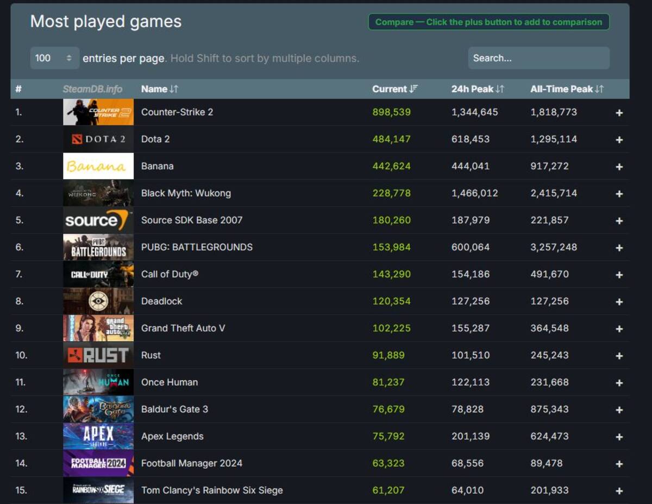Click plus button in PUBG: BATTLEGROUNDS row
The image size is (652, 504).
pos(619,248)
